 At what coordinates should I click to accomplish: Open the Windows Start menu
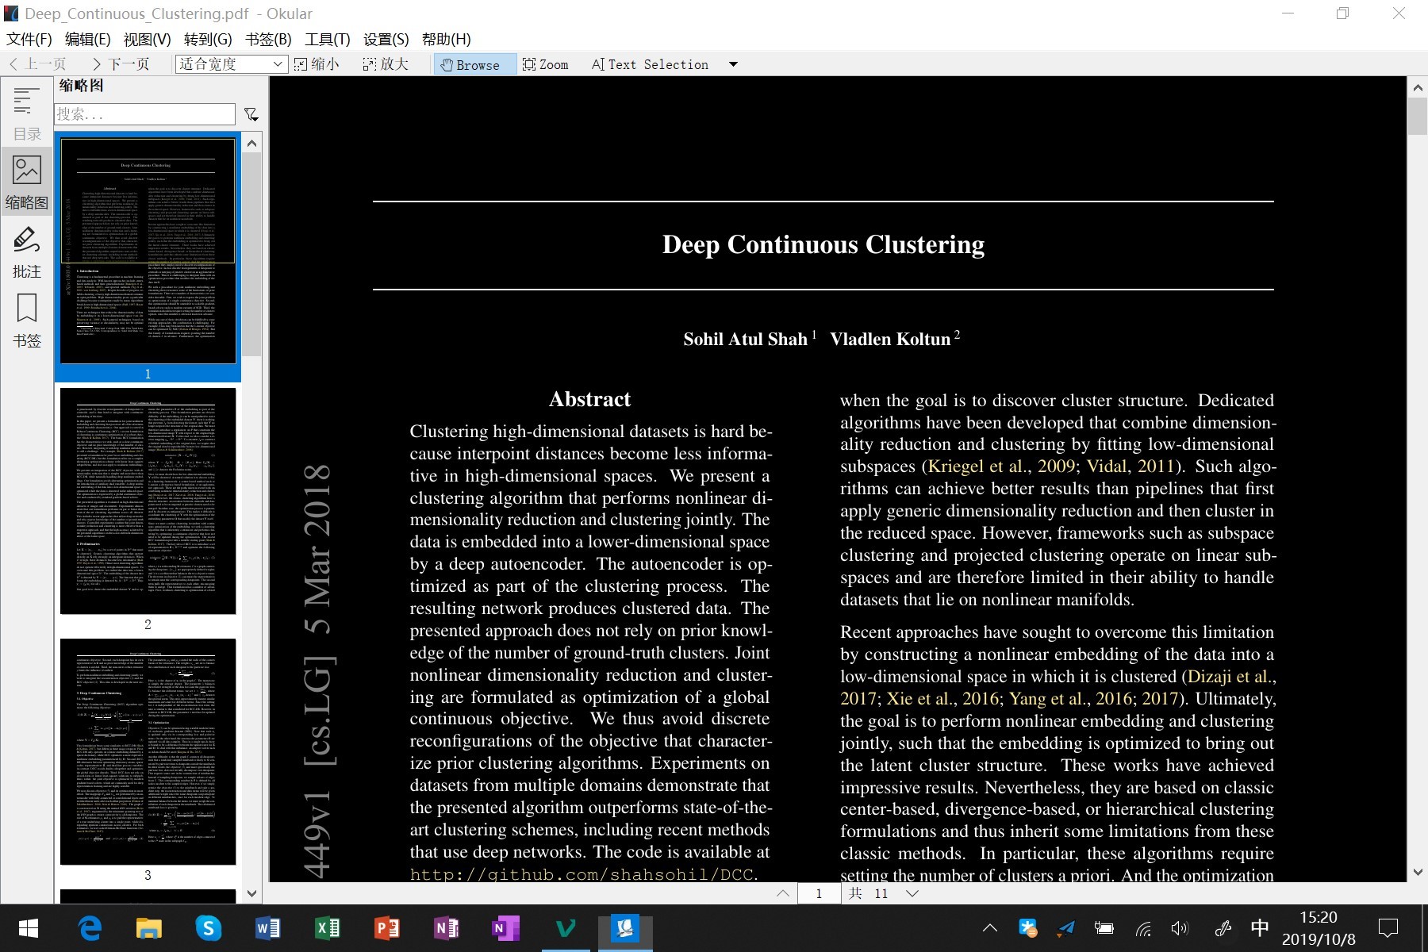(29, 928)
